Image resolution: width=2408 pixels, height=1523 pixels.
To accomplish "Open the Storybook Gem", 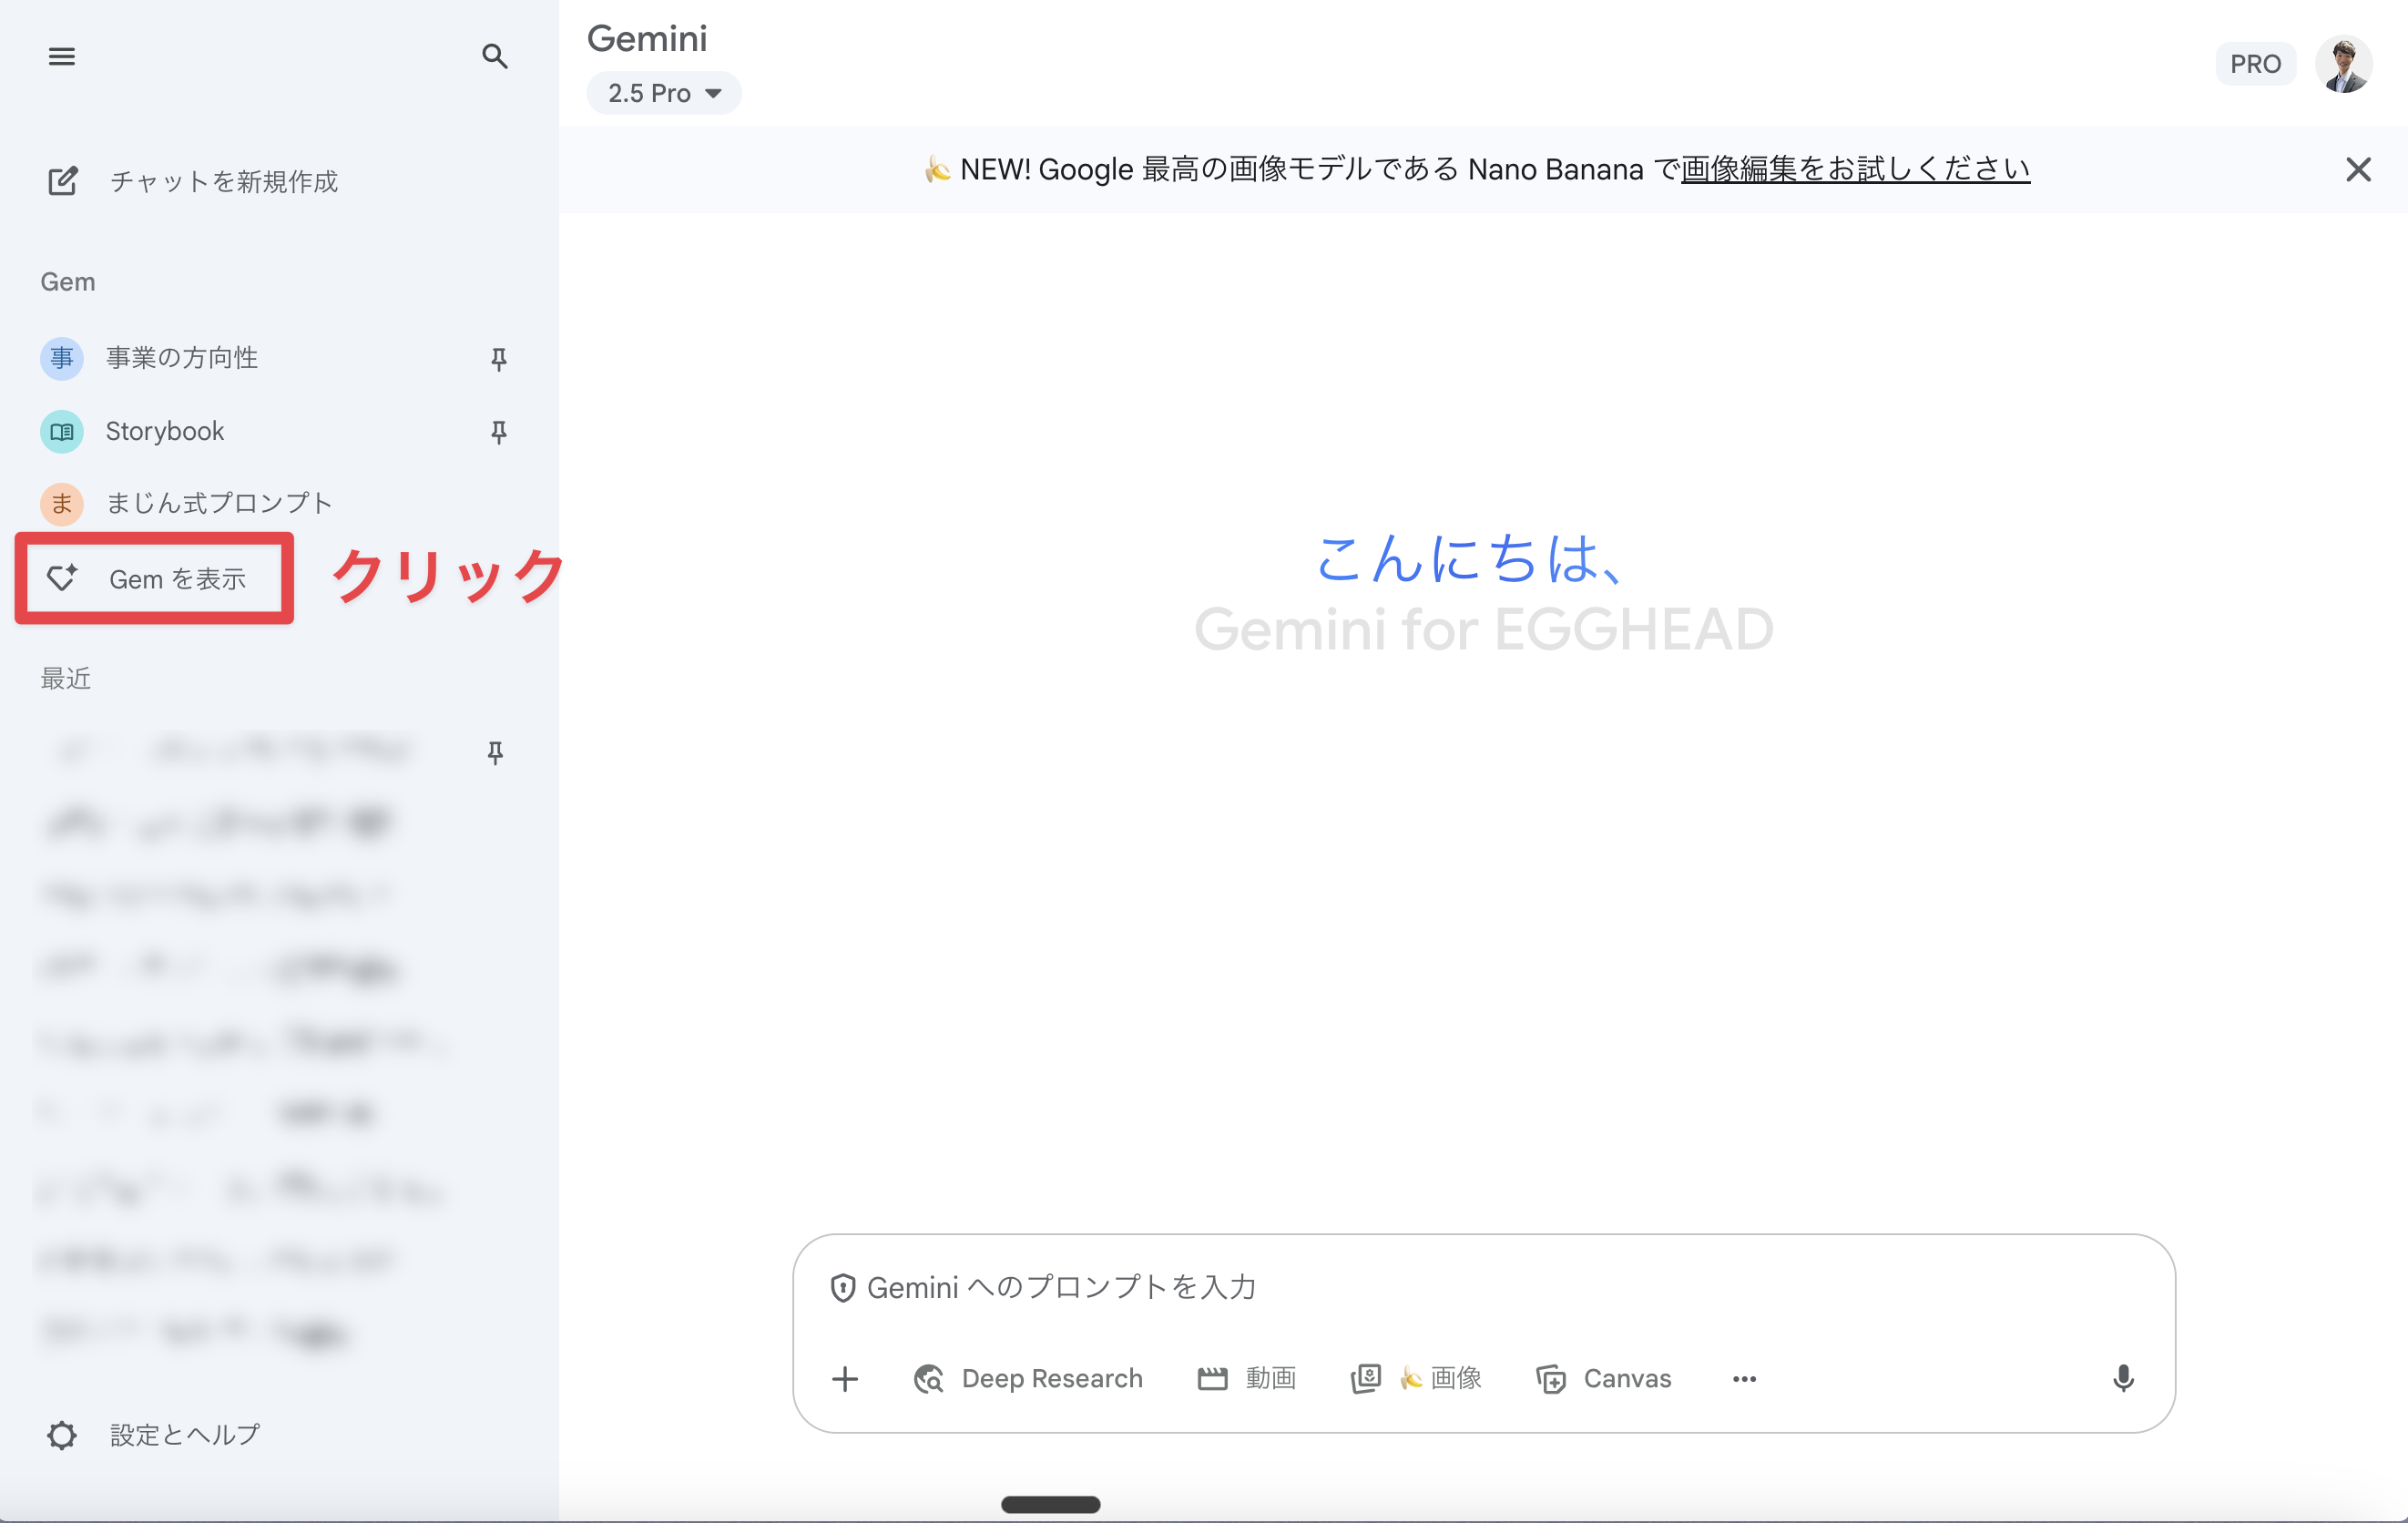I will 165,432.
